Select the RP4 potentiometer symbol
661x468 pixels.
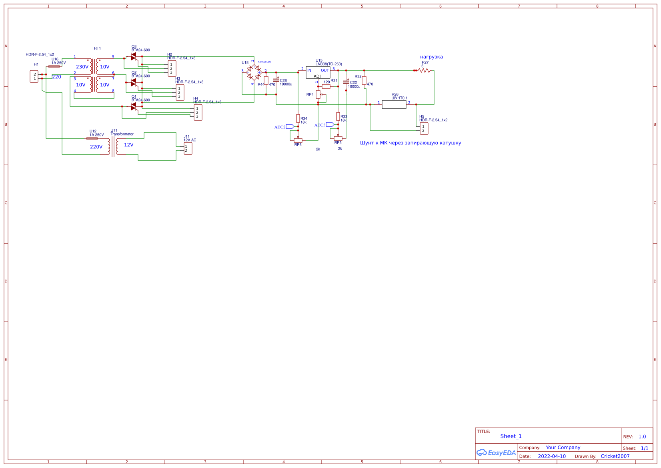pos(319,94)
